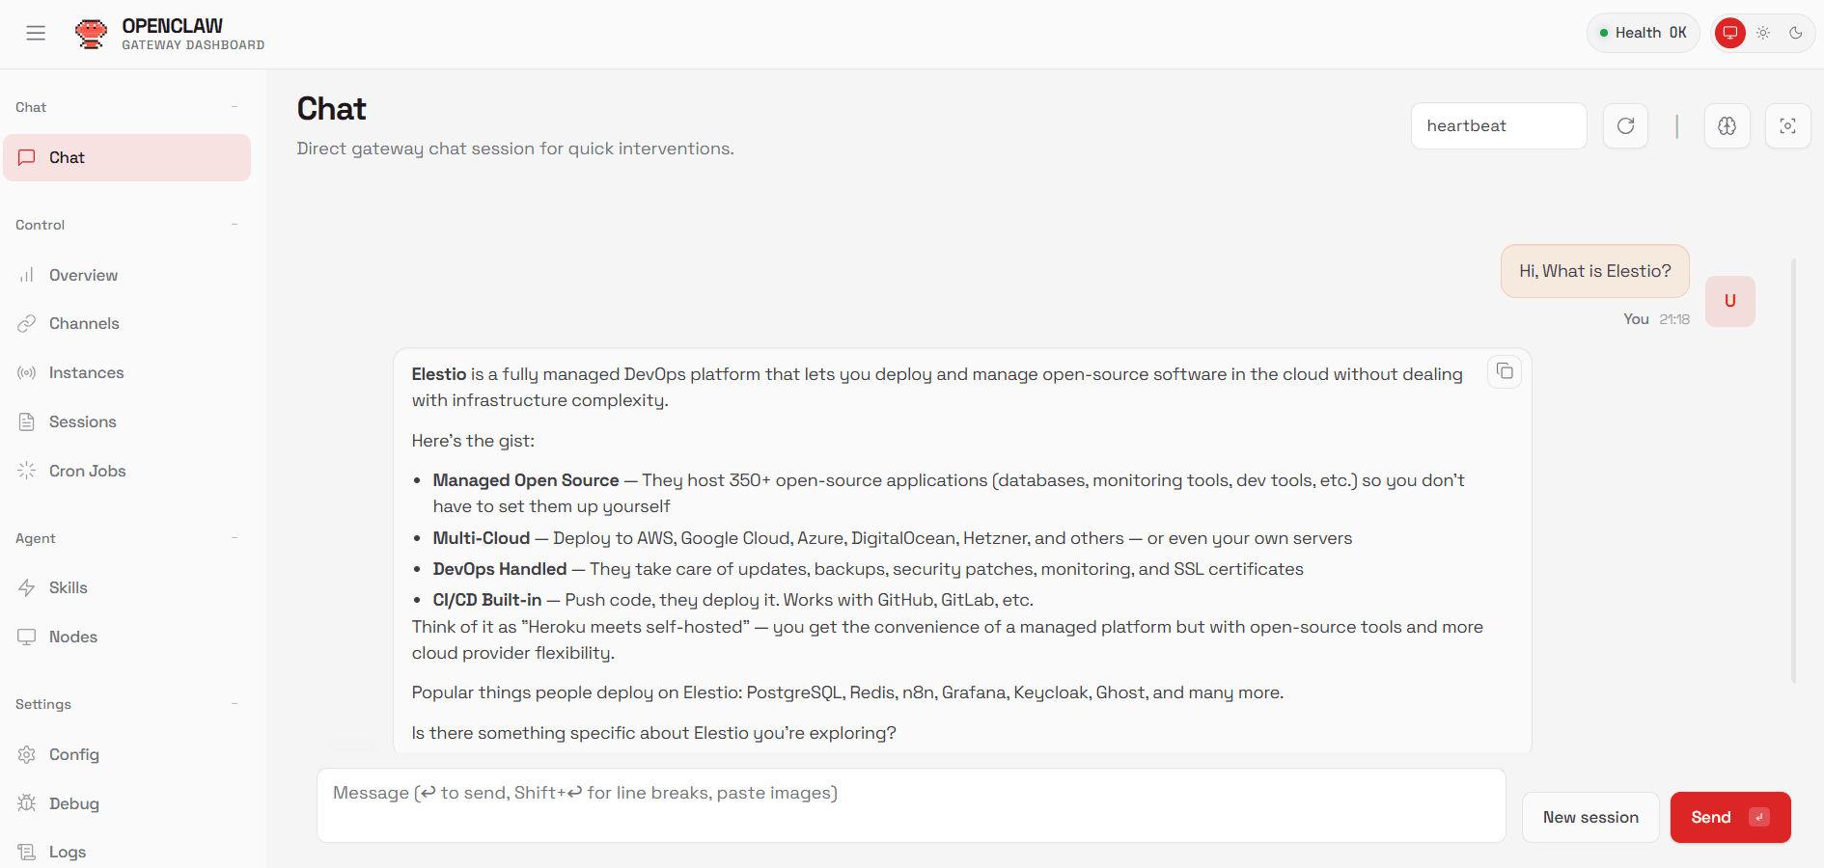Open the Channels link icon
The image size is (1824, 868).
26,323
